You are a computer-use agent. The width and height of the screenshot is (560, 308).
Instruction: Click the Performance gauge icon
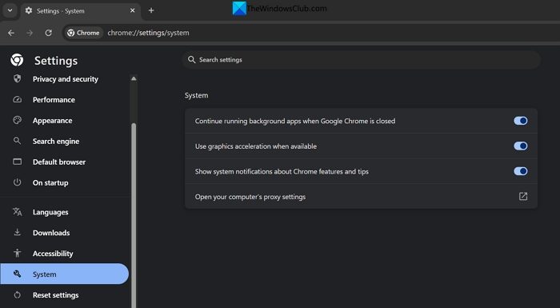click(17, 100)
